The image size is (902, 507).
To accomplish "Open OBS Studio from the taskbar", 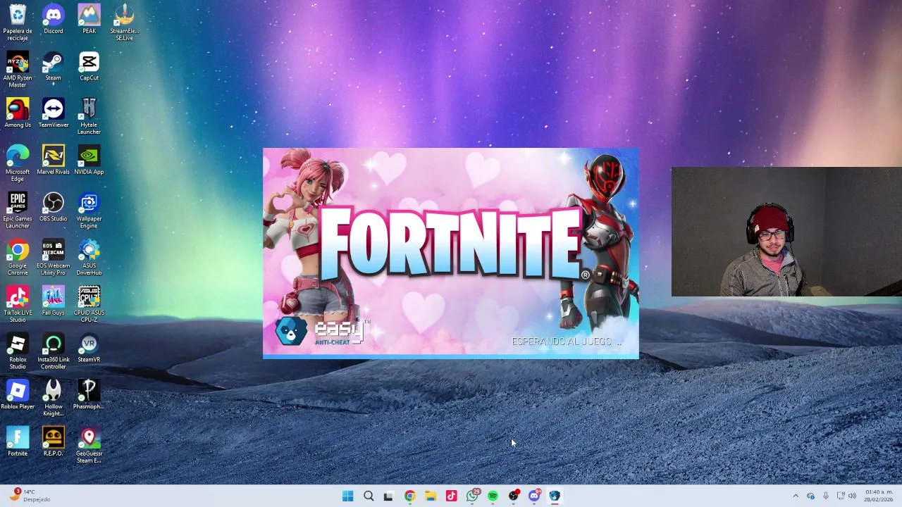I will [514, 496].
